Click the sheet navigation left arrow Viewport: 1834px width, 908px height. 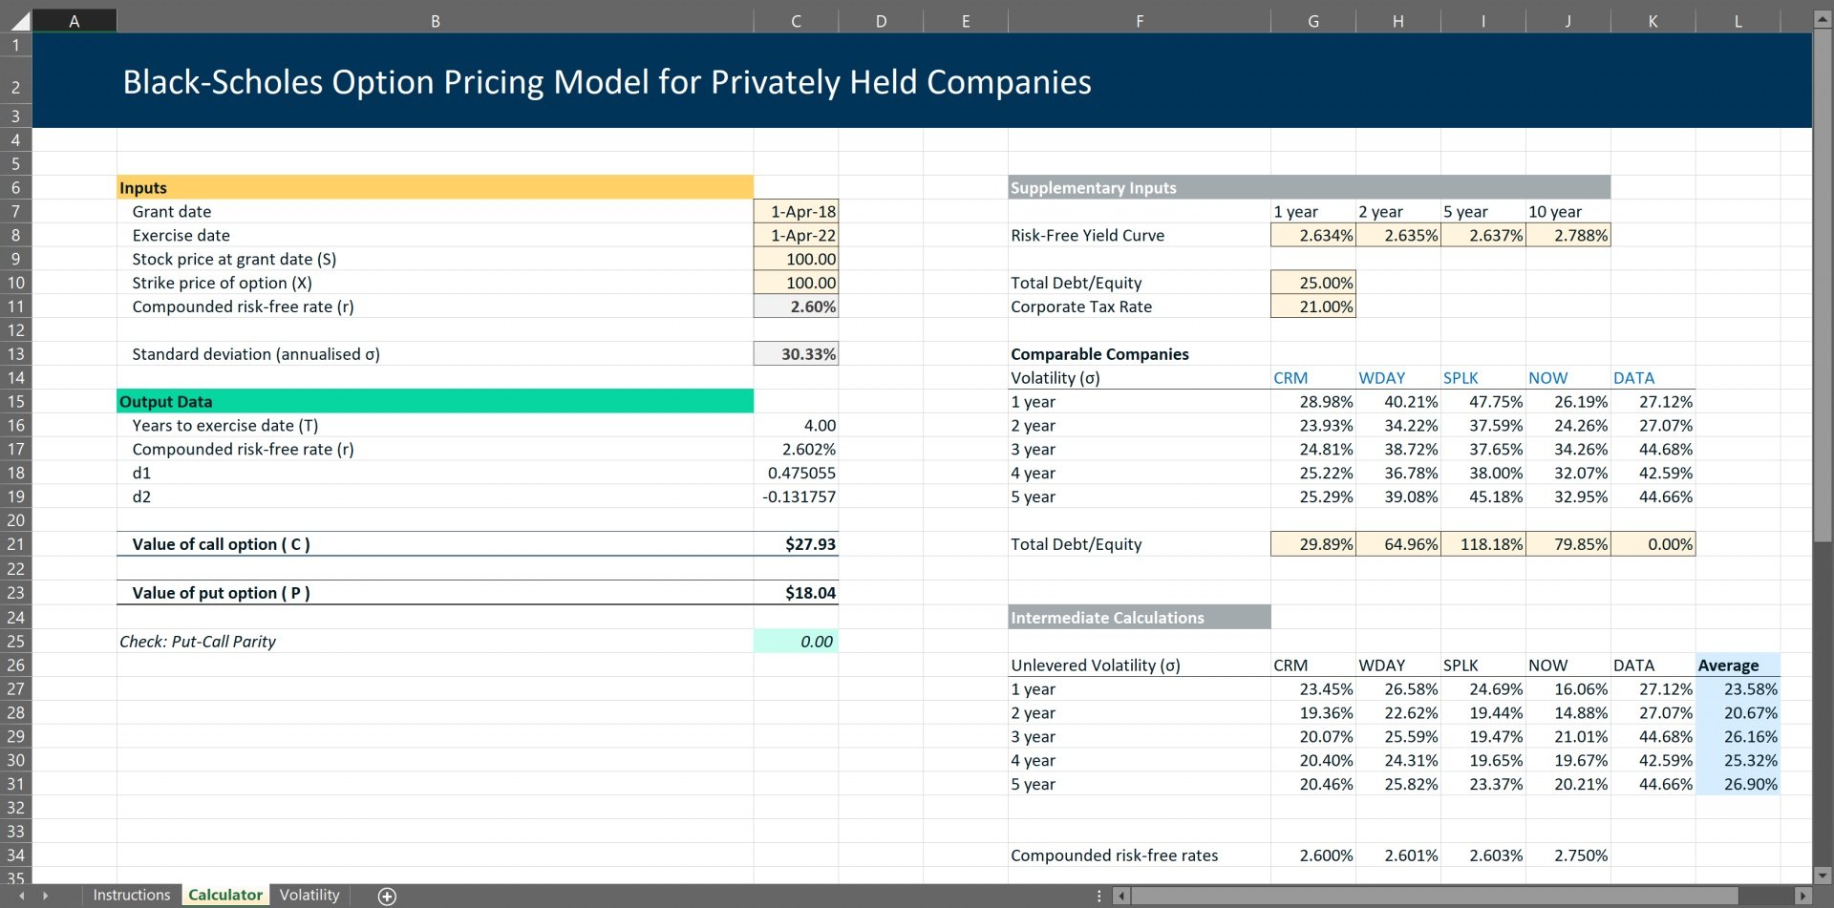pyautogui.click(x=22, y=896)
